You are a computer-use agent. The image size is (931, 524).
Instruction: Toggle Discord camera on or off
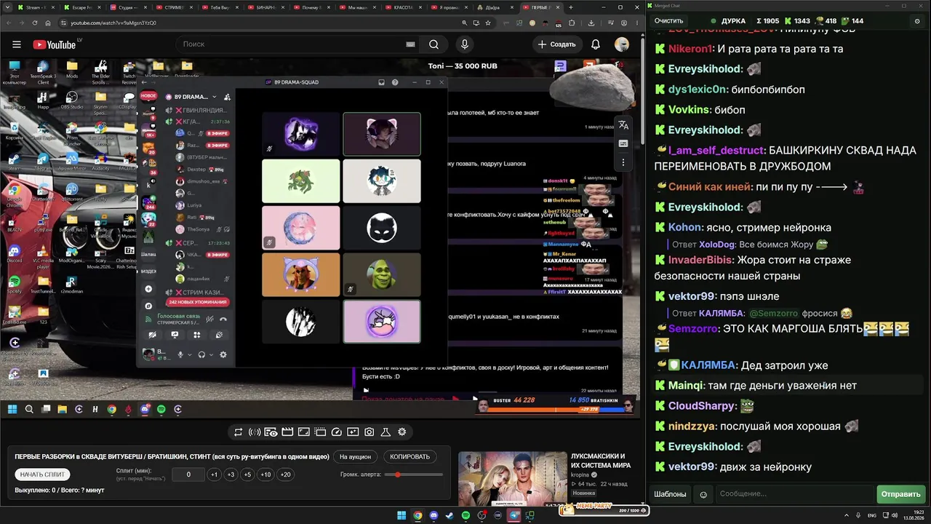(x=152, y=335)
